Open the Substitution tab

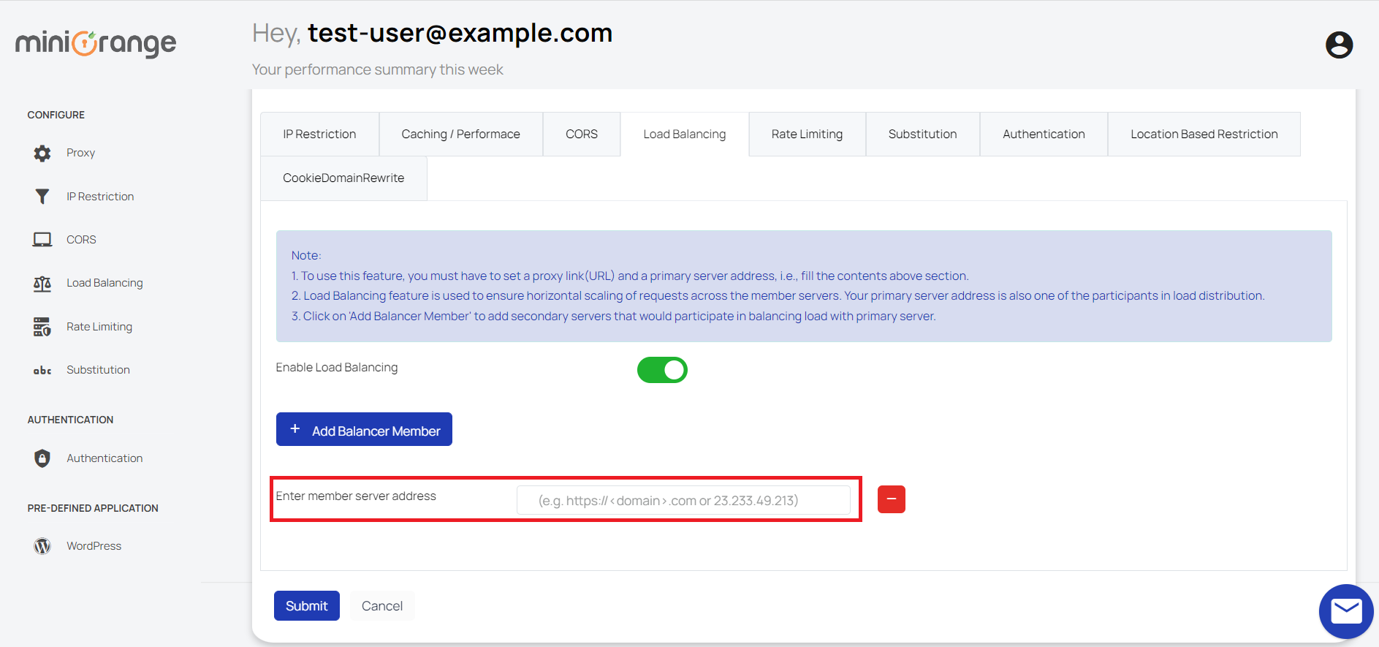[923, 134]
